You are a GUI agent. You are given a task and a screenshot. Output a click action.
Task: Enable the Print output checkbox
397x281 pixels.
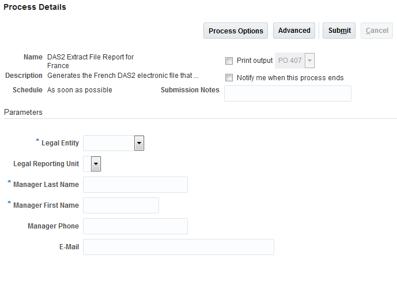[x=229, y=61]
